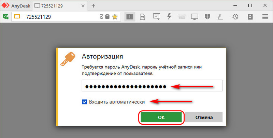Click the address book download icon
Viewport: 273px width, 138px height.
click(250, 17)
